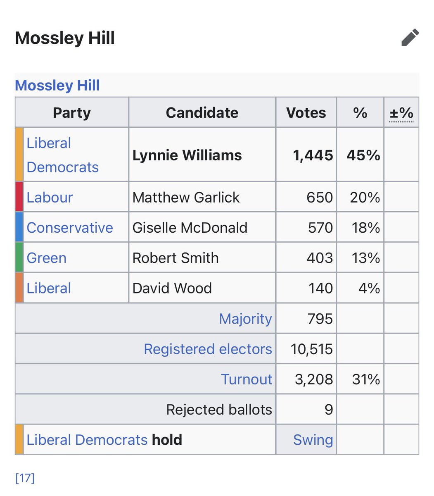Open the Liberal Democrats party link

[x=62, y=155]
